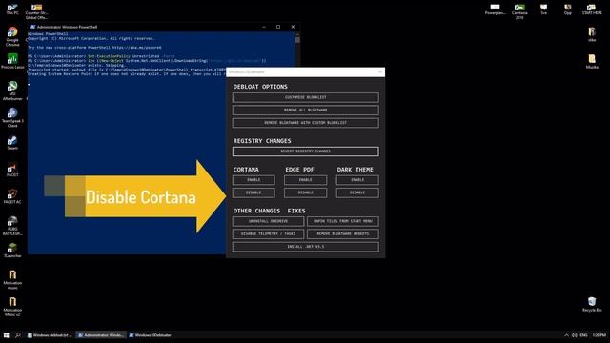Click the Uninstall OneDrive button
Viewport: 610px width, 343px height.
[268, 221]
